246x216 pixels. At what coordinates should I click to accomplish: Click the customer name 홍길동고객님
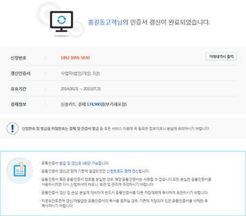[x=105, y=22]
